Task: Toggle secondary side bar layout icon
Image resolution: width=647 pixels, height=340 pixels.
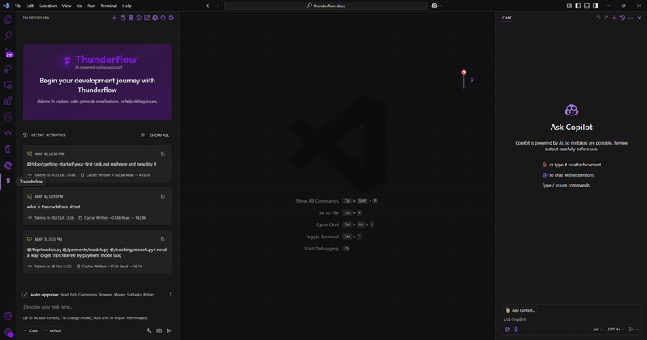Action: [595, 6]
